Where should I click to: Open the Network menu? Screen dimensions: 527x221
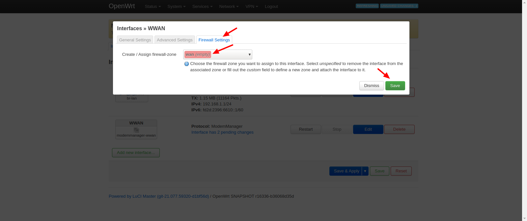pyautogui.click(x=229, y=7)
